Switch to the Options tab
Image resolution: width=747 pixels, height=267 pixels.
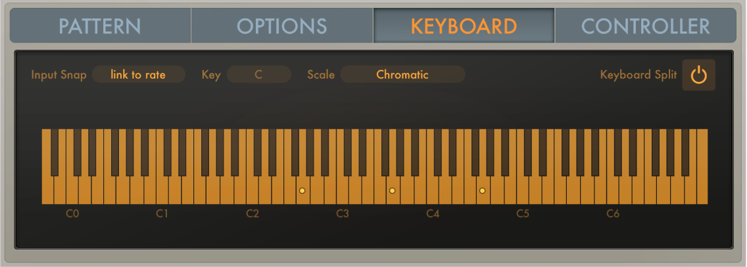282,26
